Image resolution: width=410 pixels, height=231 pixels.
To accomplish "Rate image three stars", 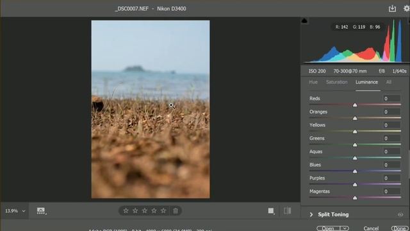I will coord(145,210).
